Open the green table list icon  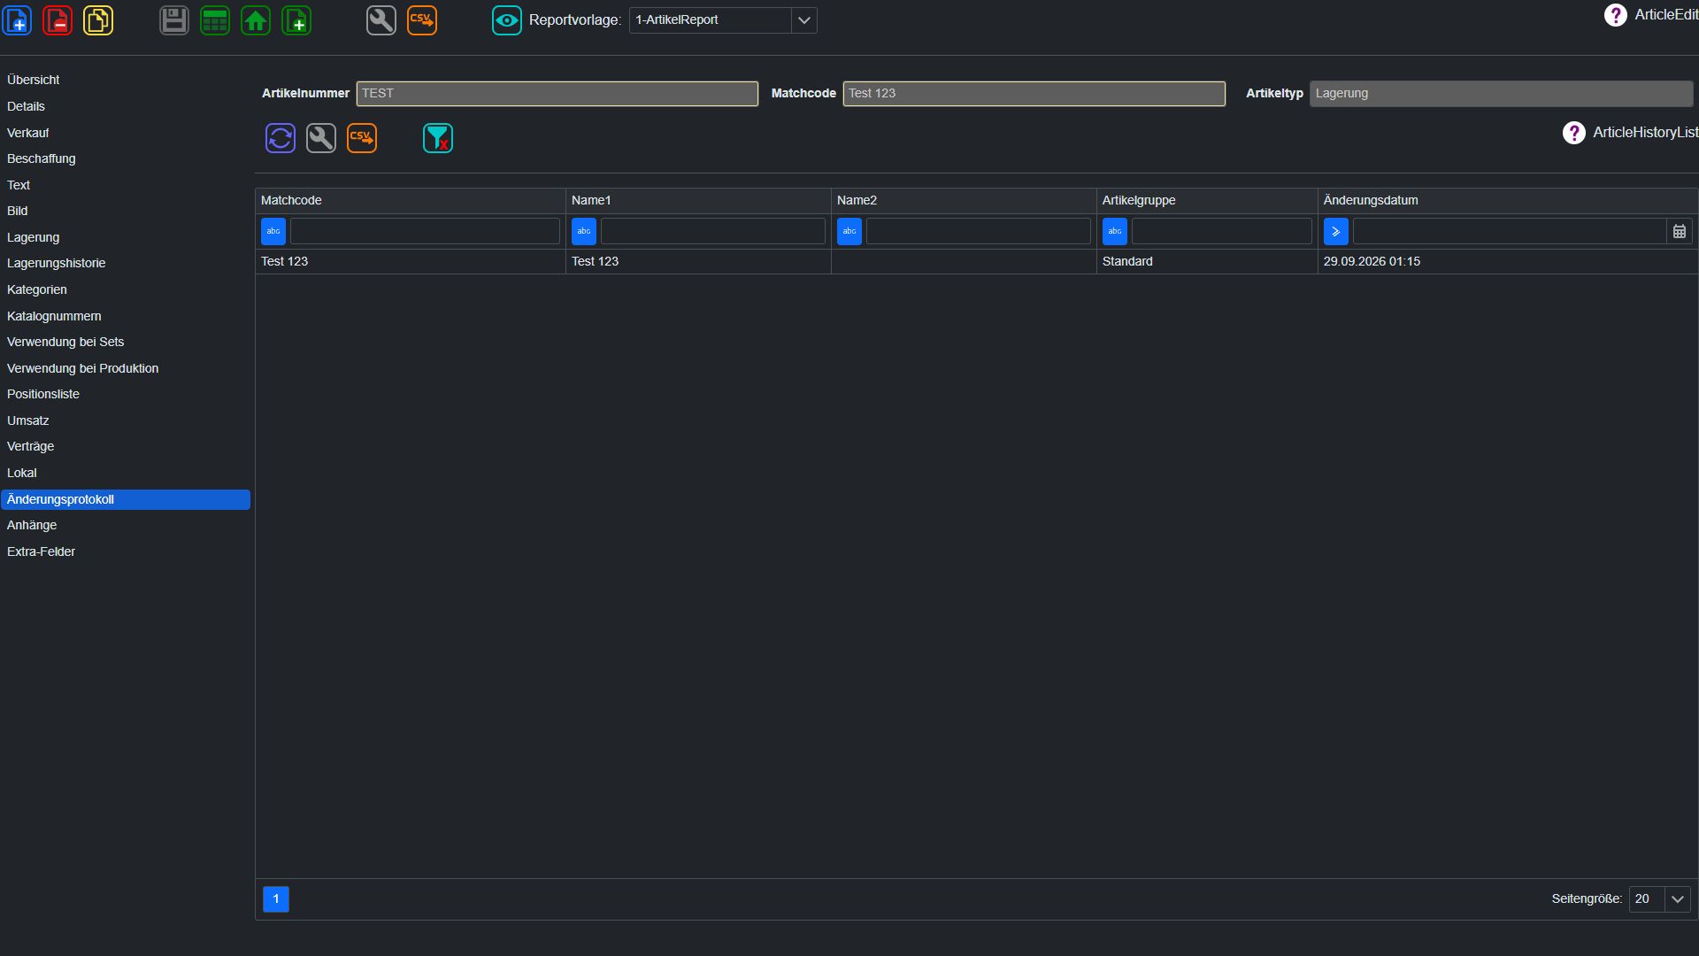click(215, 20)
